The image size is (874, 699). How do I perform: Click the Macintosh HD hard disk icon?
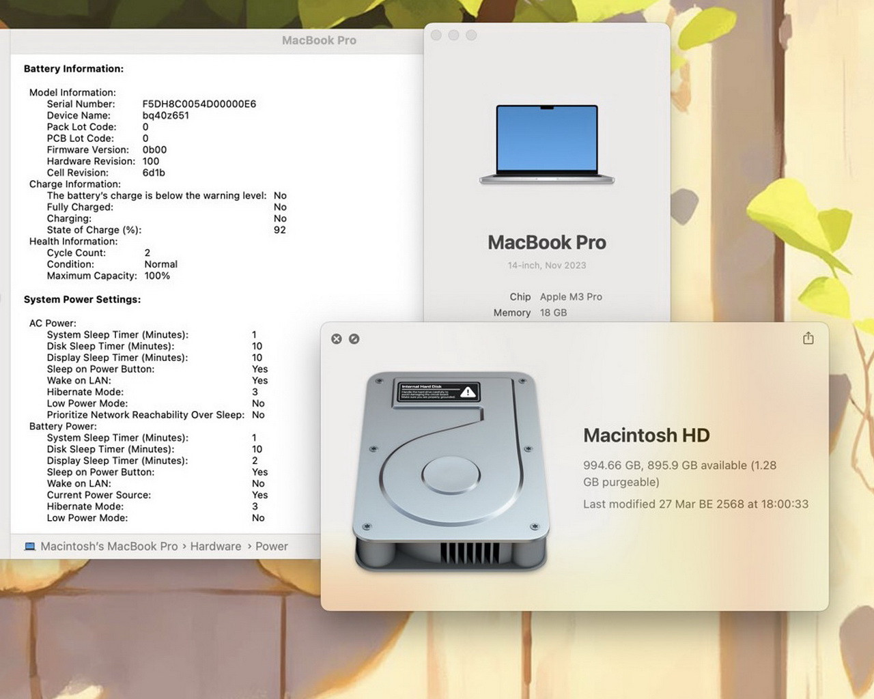tap(451, 470)
